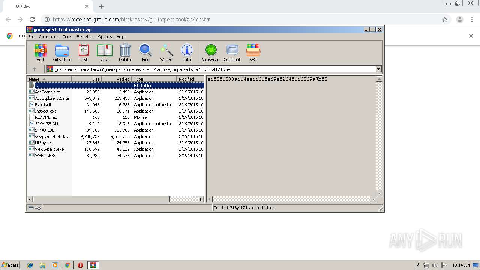
Task: Open Opera browser taskbar icon
Action: (x=80, y=265)
